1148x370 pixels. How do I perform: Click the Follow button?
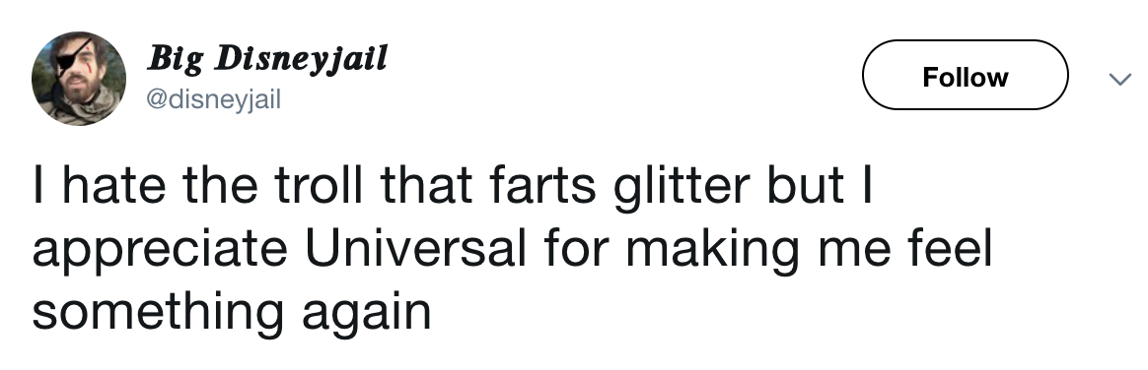click(x=965, y=75)
